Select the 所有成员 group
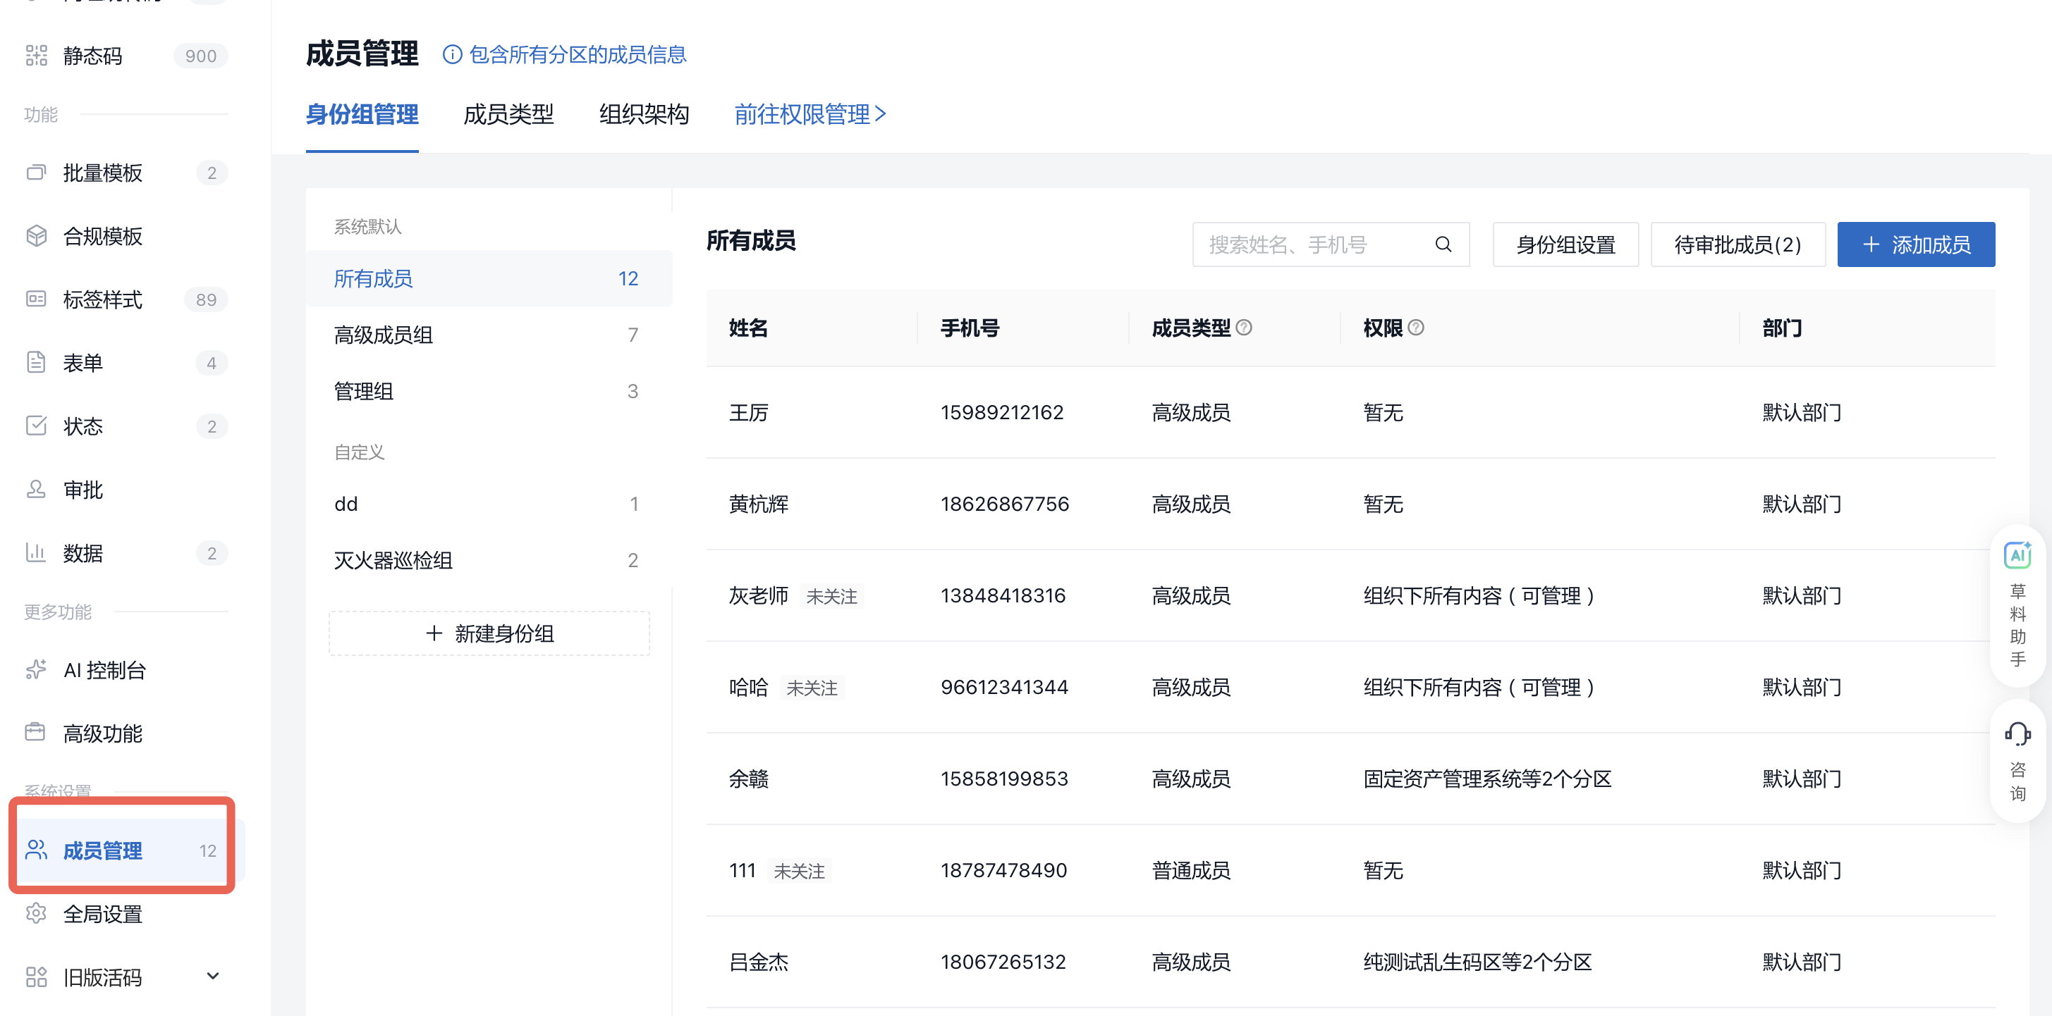This screenshot has height=1016, width=2052. tap(489, 279)
